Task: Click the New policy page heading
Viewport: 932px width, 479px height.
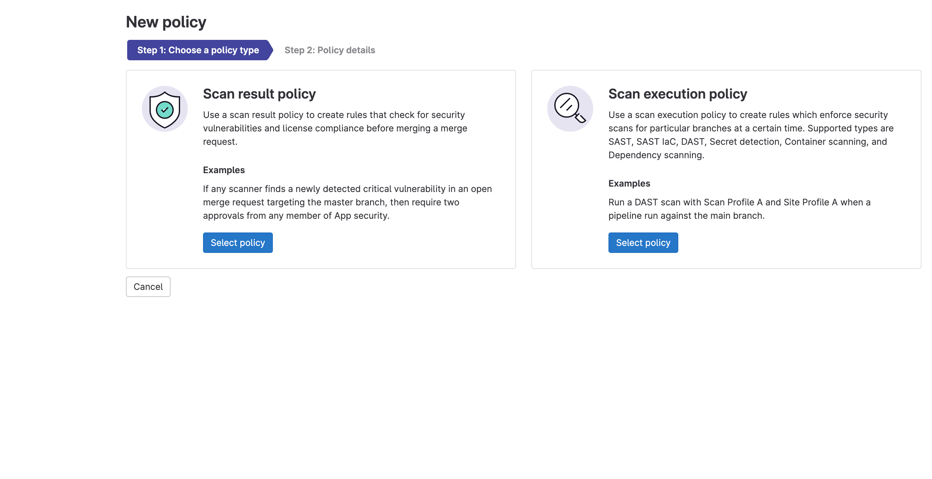Action: [166, 22]
